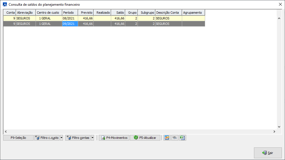Exit with the Sair button
Screen dimensions: 285x160
pyautogui.click(x=268, y=153)
